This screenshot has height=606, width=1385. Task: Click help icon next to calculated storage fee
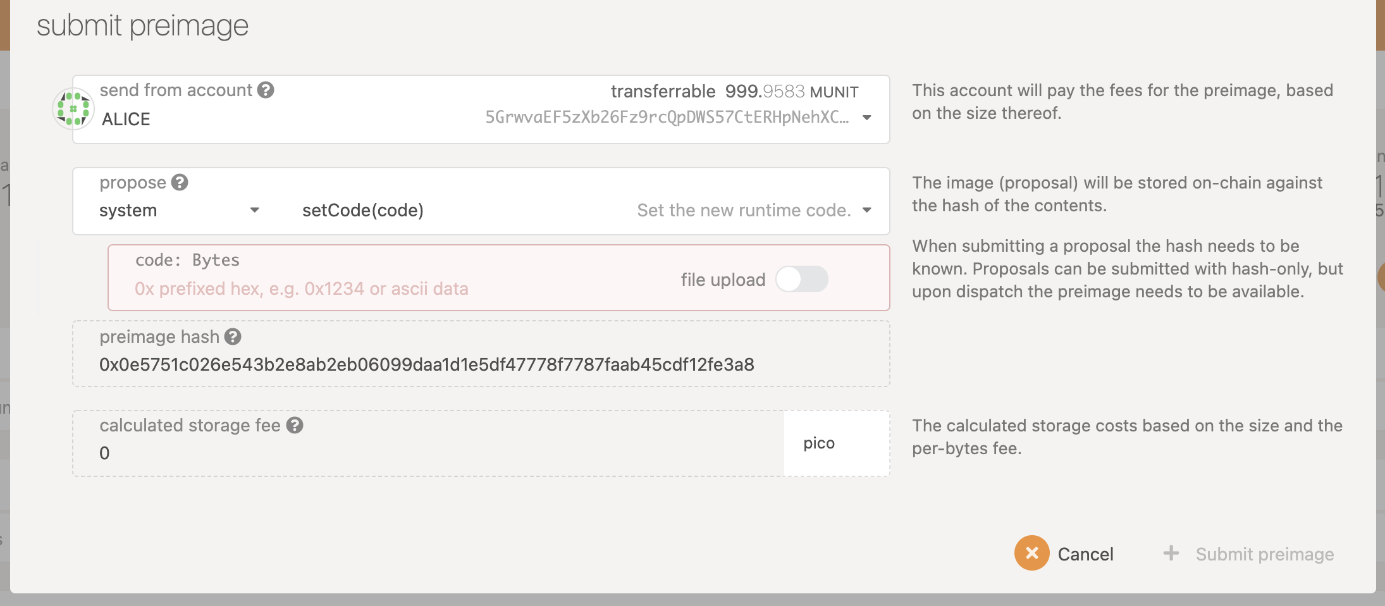click(x=295, y=425)
